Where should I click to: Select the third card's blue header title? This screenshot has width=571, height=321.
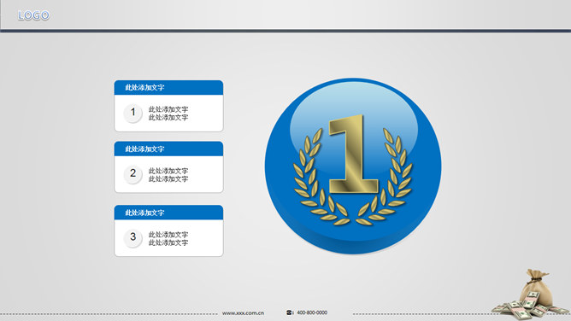coord(144,213)
